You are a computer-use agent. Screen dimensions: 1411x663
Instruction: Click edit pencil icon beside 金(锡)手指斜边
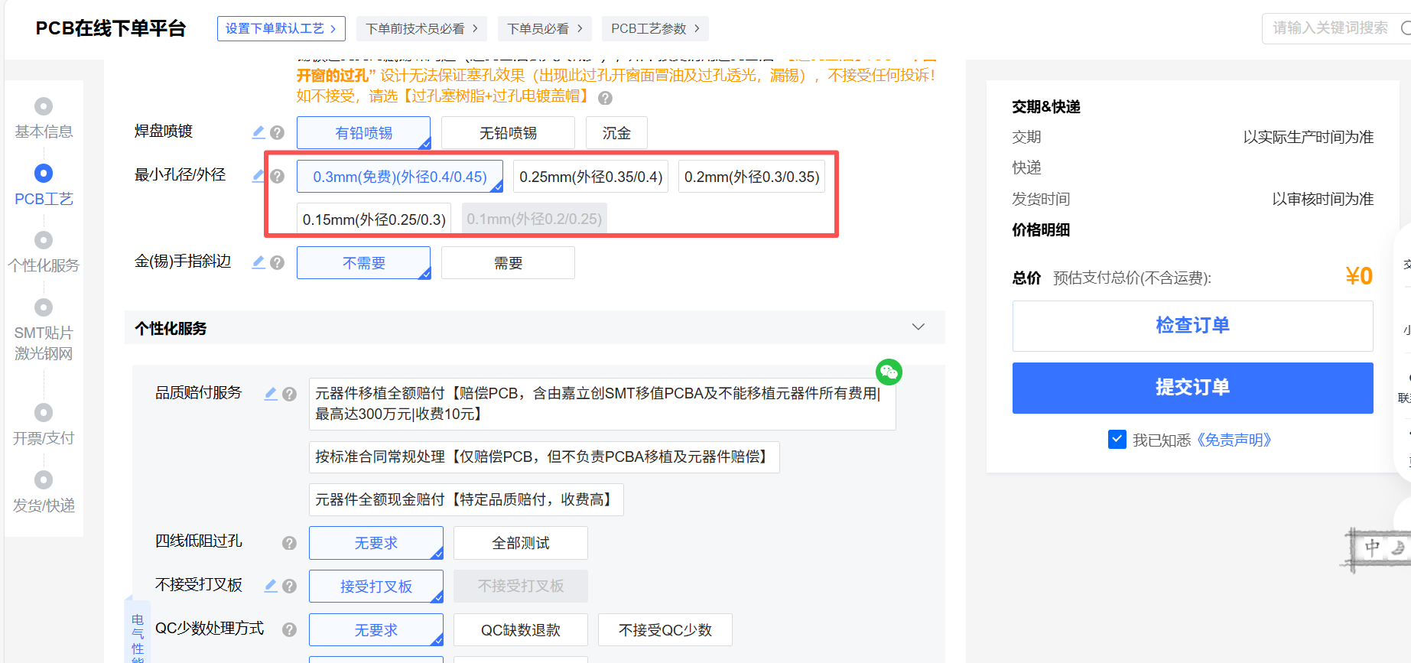click(258, 262)
